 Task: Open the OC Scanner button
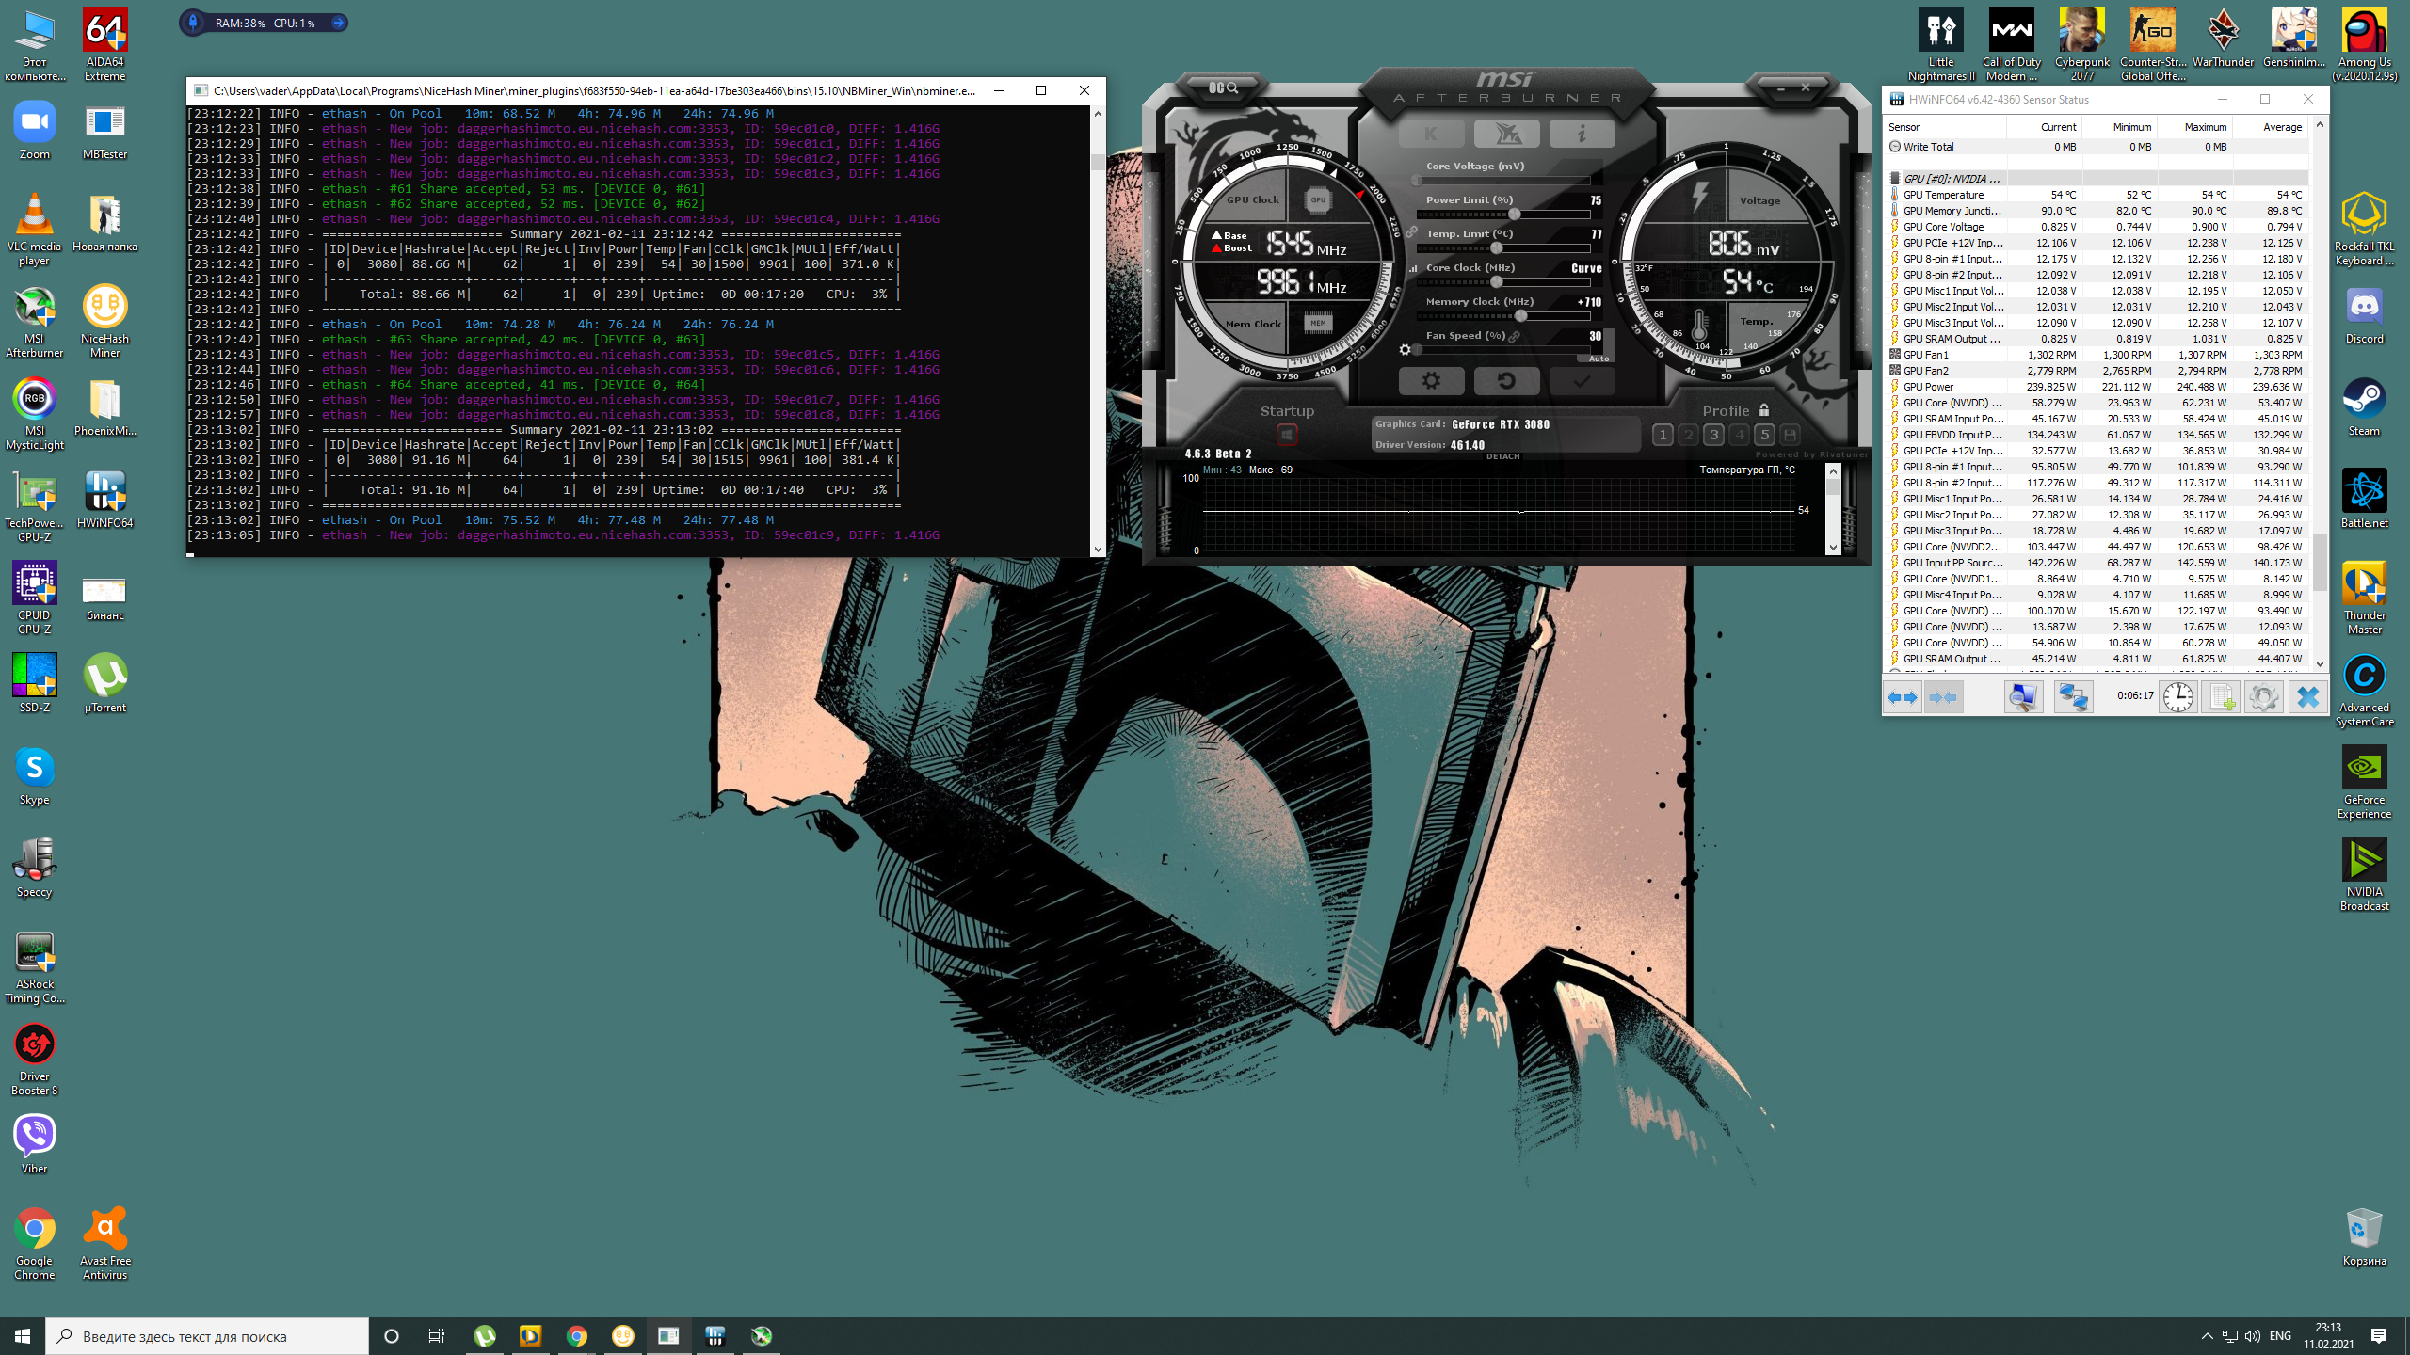click(x=1223, y=88)
